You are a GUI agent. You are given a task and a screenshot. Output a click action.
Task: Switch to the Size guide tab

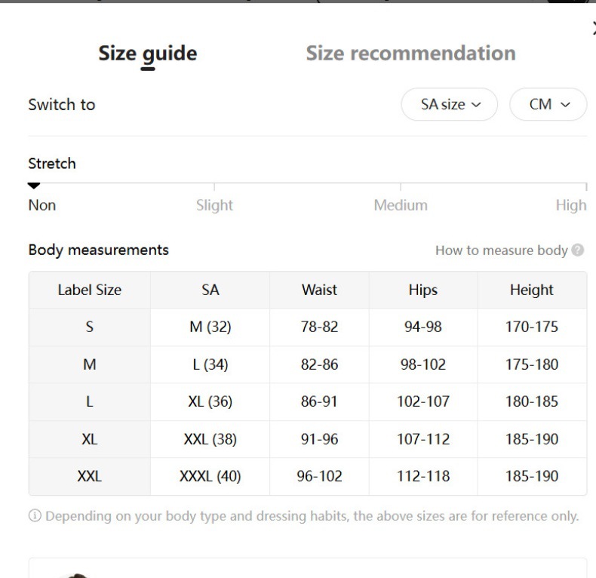point(148,54)
